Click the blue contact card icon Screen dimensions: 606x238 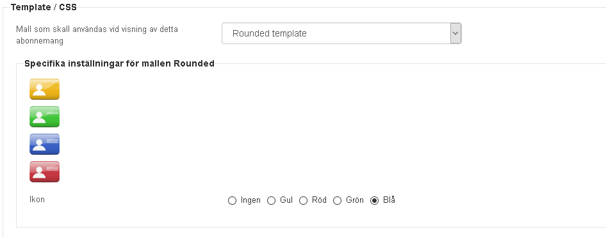coord(44,144)
